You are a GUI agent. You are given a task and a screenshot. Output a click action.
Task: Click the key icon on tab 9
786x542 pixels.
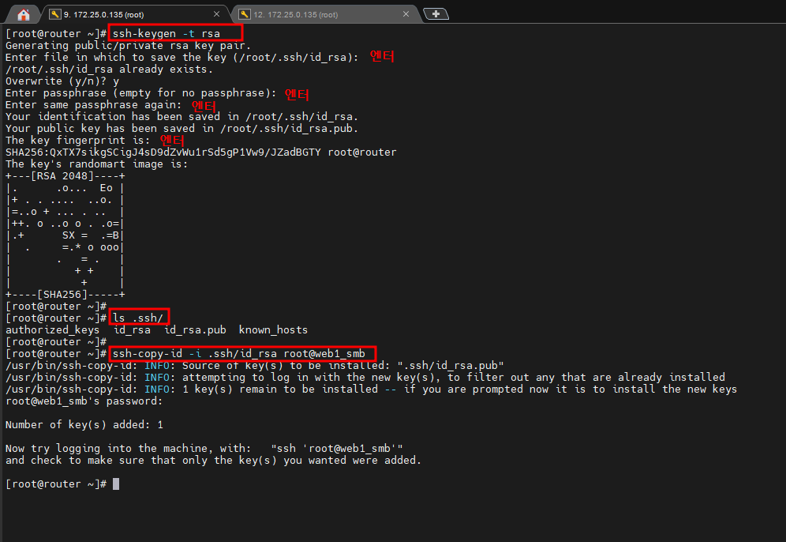click(54, 14)
